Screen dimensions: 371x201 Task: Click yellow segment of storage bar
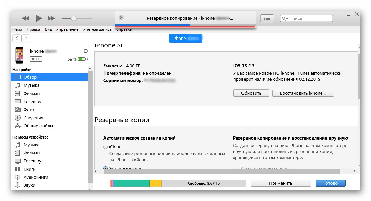156,183
